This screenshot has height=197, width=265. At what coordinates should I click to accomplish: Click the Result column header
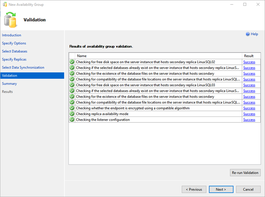[251, 56]
